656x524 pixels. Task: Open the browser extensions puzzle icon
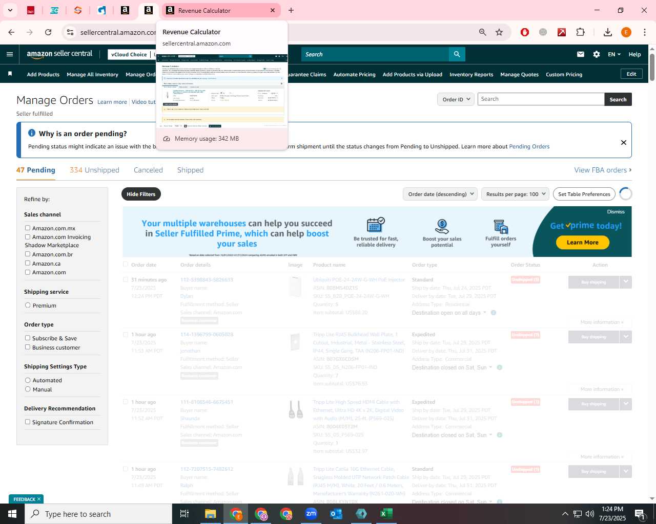(581, 32)
